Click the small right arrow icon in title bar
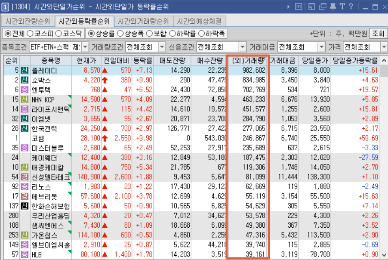The image size is (388, 260). (x=288, y=7)
